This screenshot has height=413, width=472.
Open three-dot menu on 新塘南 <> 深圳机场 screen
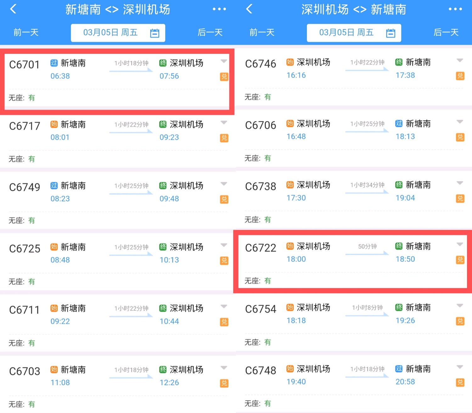[219, 9]
